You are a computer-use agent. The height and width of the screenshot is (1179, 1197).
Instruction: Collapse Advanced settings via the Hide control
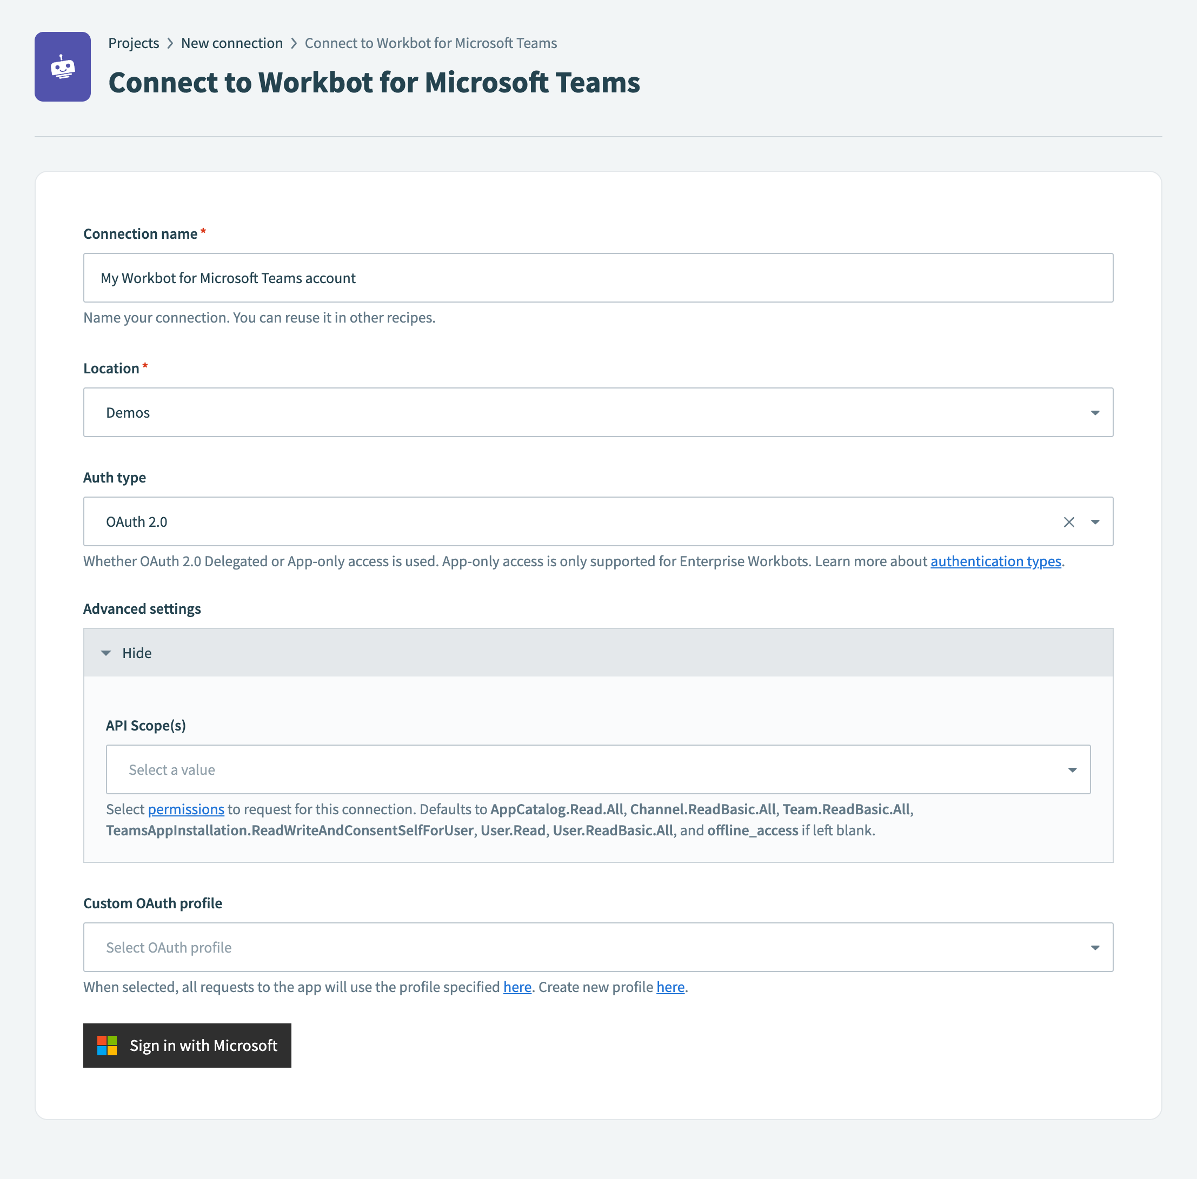tap(136, 653)
